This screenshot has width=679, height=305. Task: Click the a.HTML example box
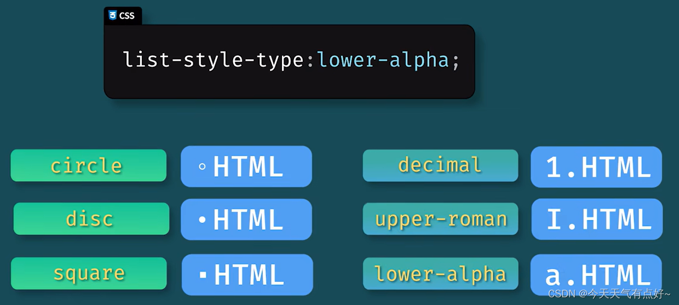tap(596, 275)
